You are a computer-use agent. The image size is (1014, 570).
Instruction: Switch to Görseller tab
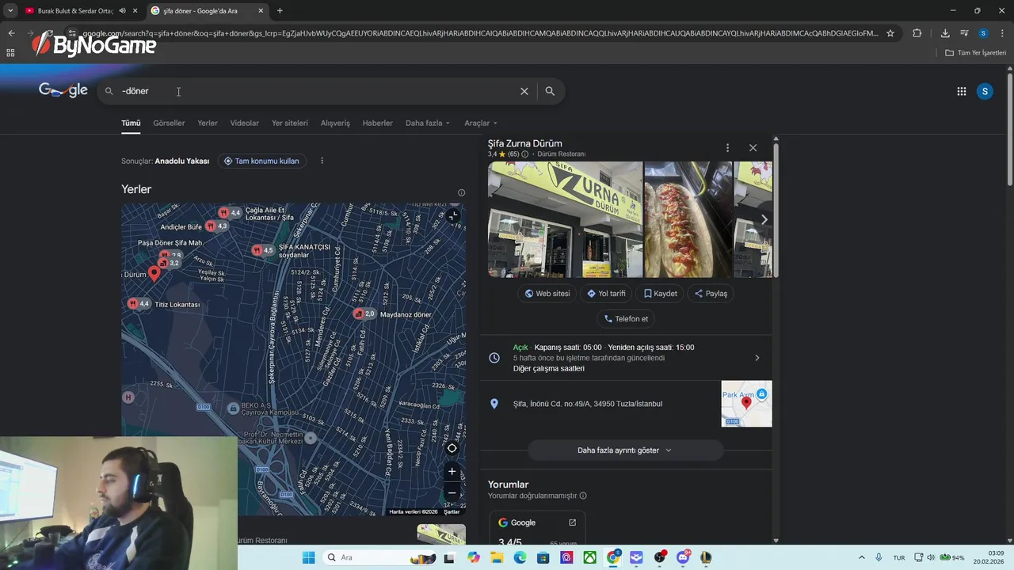[169, 123]
